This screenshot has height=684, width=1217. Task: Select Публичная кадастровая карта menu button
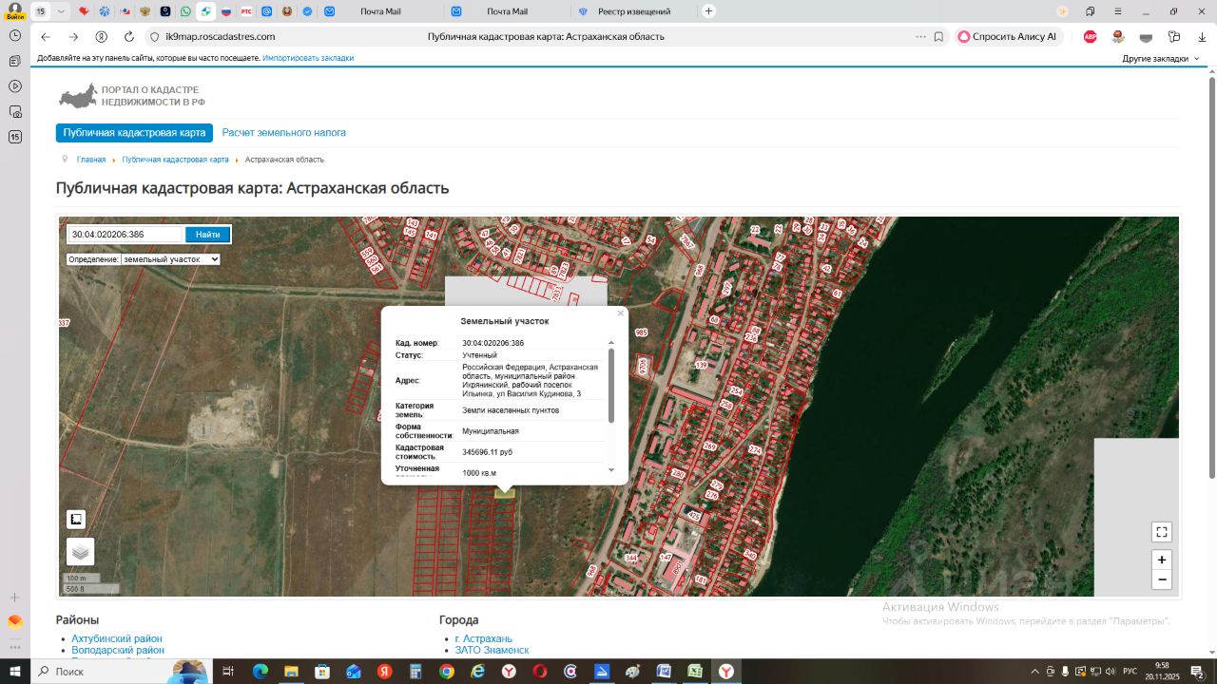(x=134, y=133)
